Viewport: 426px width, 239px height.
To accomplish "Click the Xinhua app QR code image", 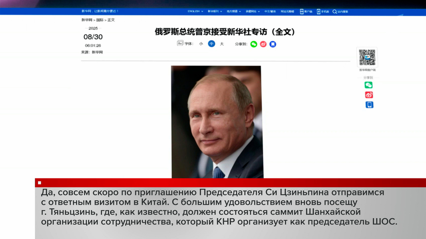I will 367,58.
